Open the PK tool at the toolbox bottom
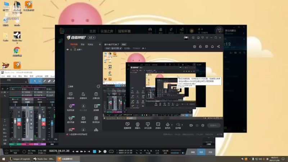The image size is (288, 162). (71, 130)
